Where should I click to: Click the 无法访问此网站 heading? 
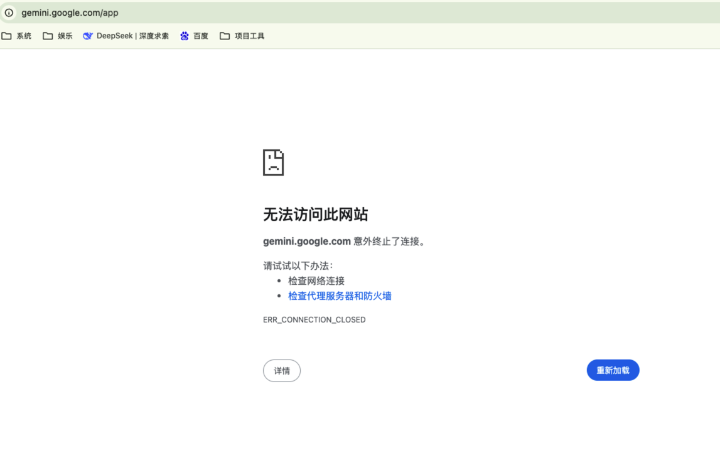(316, 215)
